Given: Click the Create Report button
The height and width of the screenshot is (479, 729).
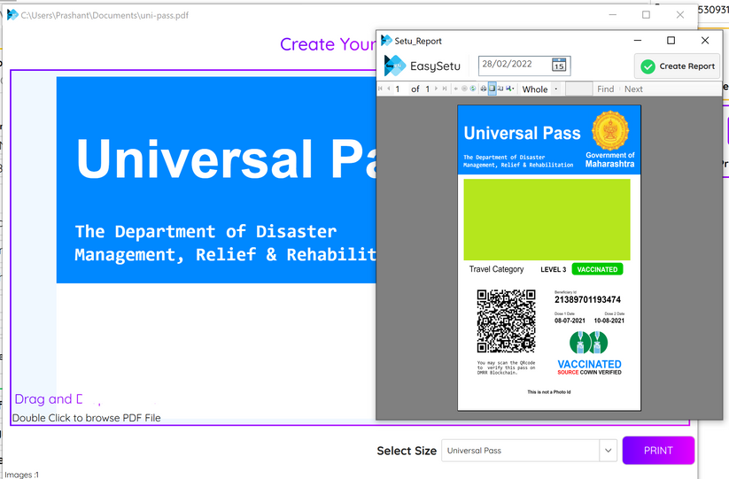Looking at the screenshot, I should [x=678, y=66].
